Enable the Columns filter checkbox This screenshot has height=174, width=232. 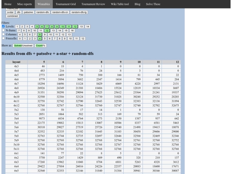3,34
